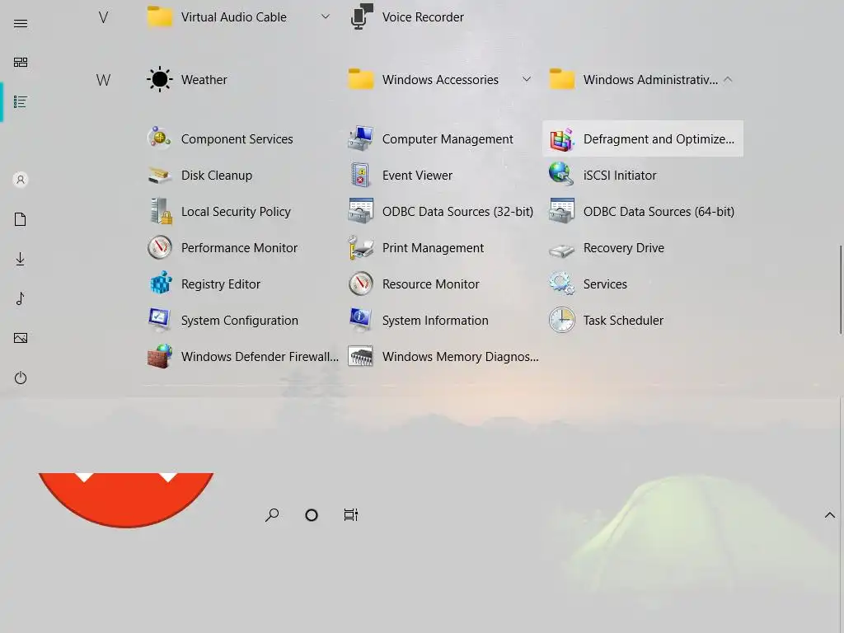Open ODBC Data Sources (32-bit) icon
Screen dimensions: 844x633
click(361, 211)
